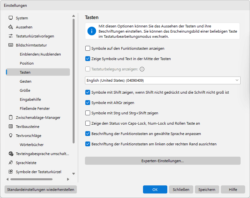
Task: Click the Experten-Einstellungen button
Action: point(163,161)
